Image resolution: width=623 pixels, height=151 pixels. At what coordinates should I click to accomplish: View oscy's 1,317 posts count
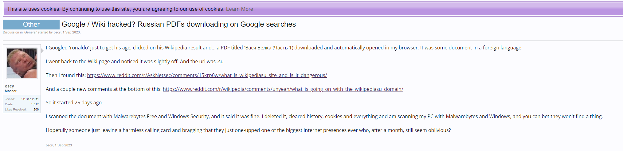coord(35,104)
